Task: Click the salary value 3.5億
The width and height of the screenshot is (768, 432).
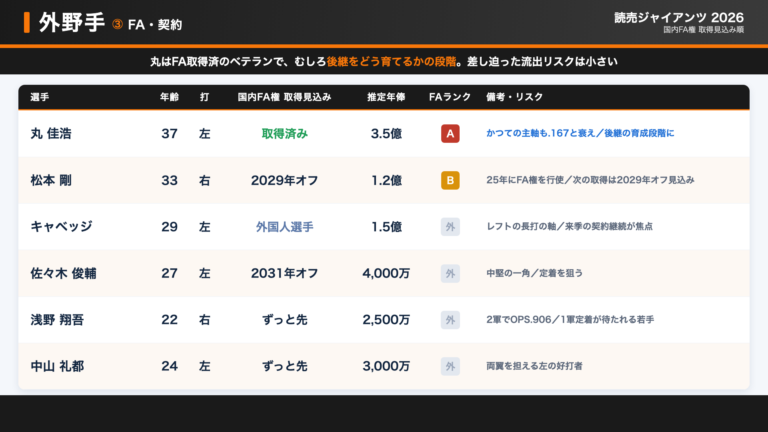Action: (x=386, y=134)
